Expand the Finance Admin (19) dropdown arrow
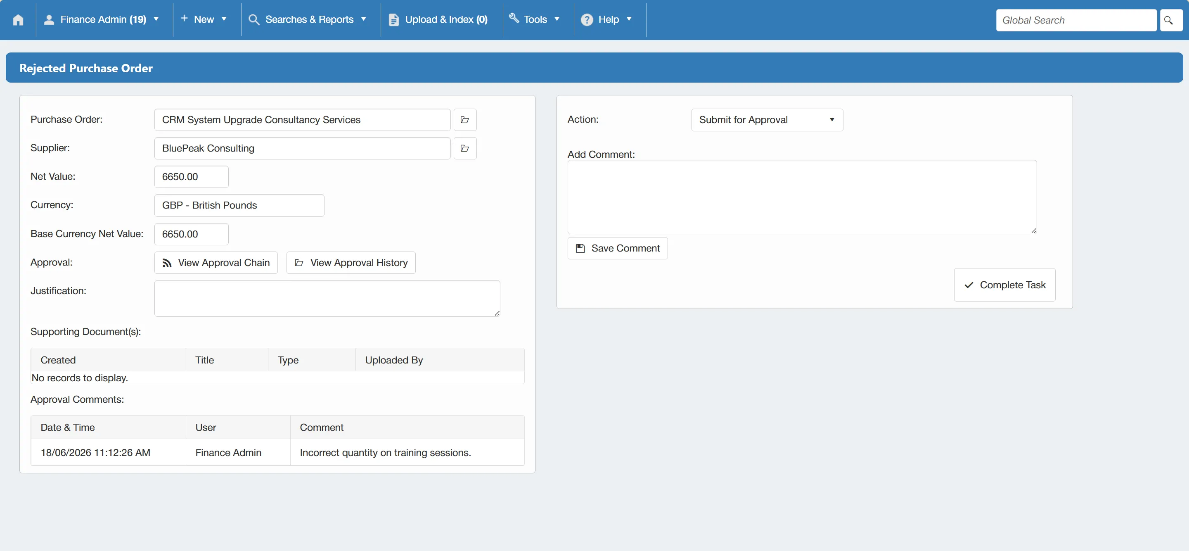The image size is (1189, 551). pyautogui.click(x=156, y=19)
